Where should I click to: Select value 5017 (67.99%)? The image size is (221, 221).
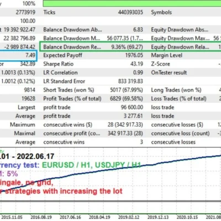point(127,90)
